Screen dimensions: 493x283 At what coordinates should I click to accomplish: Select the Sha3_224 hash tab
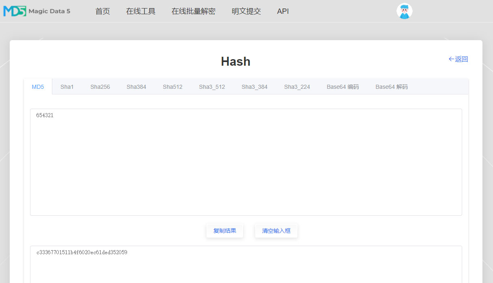297,86
